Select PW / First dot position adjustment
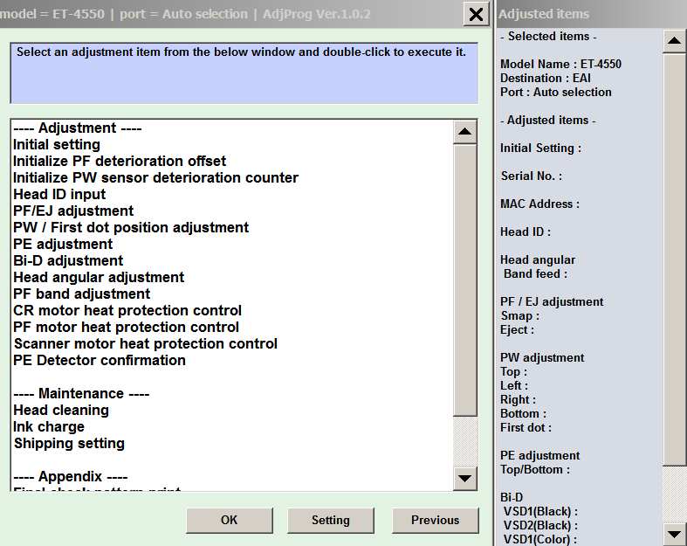Screen dimensions: 687x546 (131, 228)
